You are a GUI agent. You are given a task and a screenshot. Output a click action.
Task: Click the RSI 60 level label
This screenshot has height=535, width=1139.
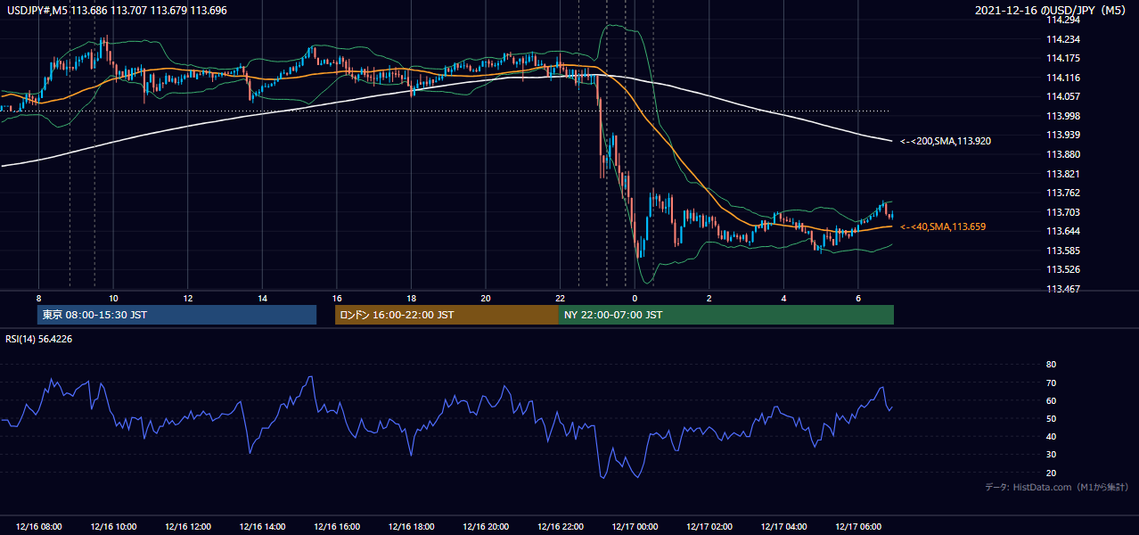1051,400
